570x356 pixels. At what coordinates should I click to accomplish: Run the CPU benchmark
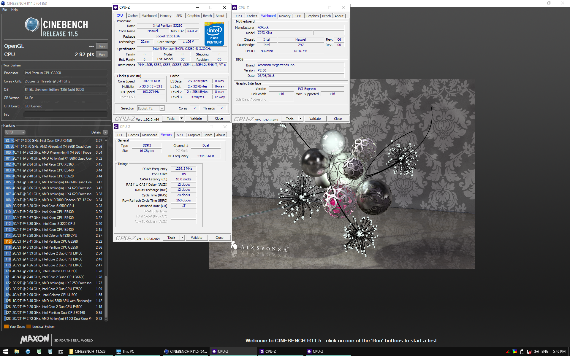(x=102, y=55)
